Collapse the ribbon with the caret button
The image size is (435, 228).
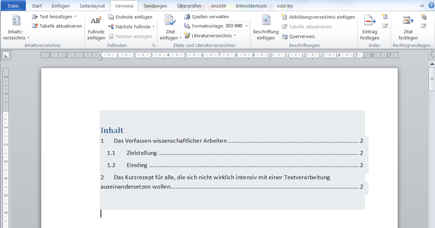422,6
